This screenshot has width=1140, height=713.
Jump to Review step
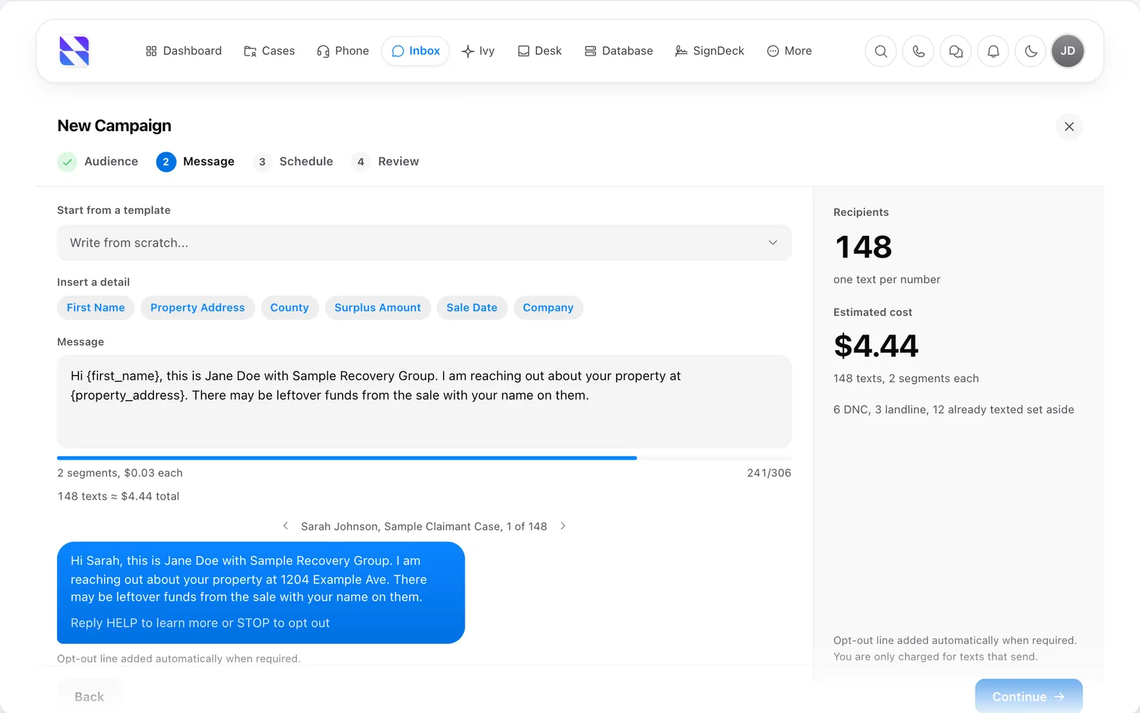385,162
